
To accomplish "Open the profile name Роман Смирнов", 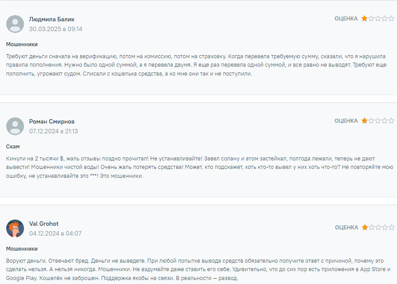I will [x=52, y=121].
